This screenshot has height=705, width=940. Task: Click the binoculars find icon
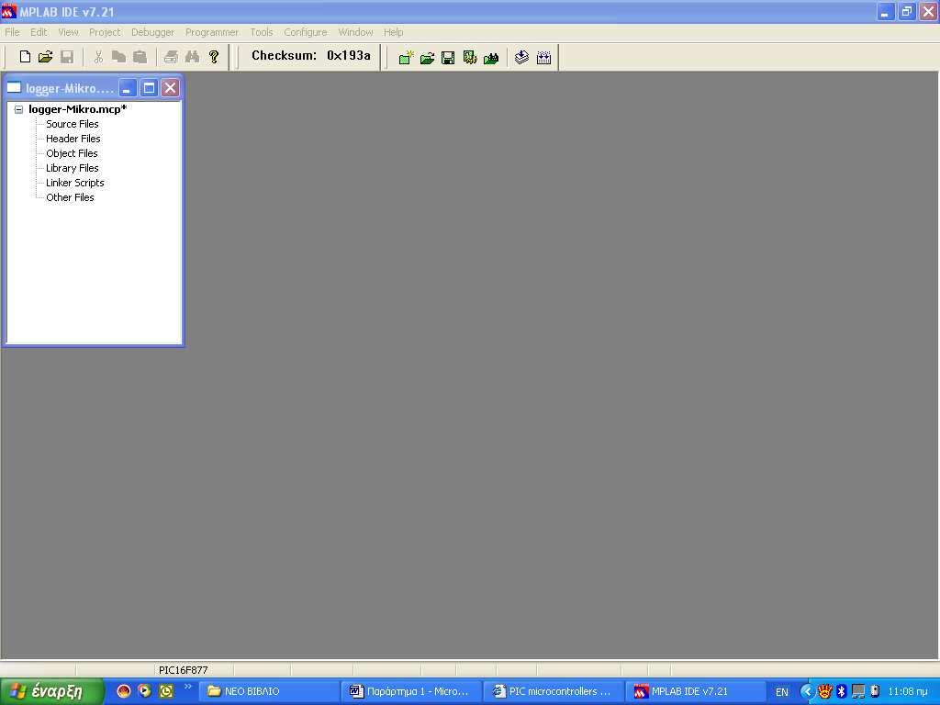pyautogui.click(x=193, y=57)
